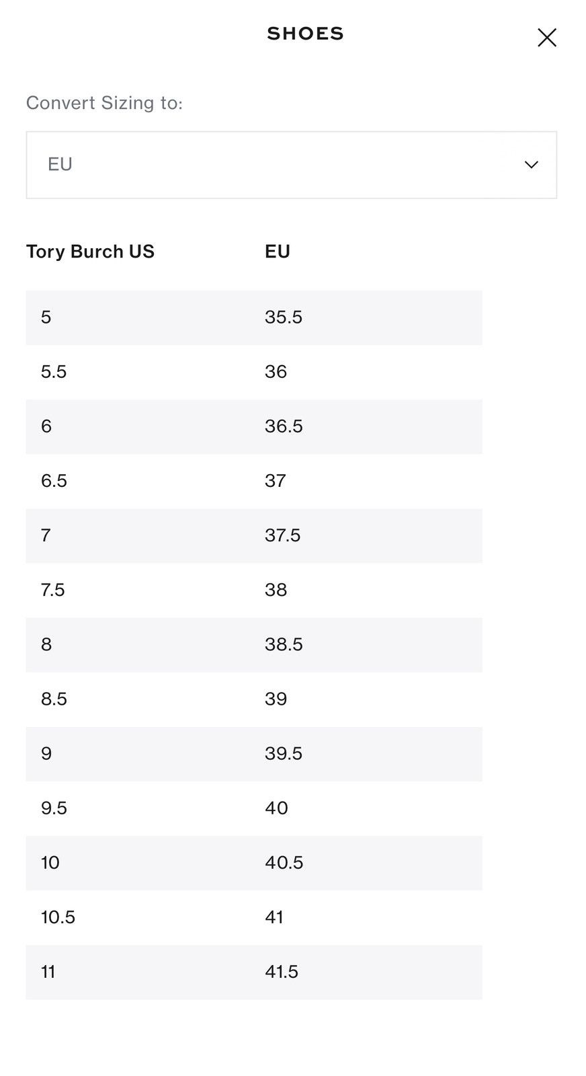Select the US 7.5 row
Screen dimensions: 586x1076
click(254, 590)
